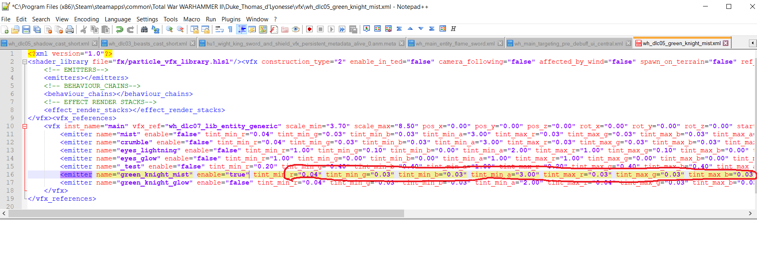Screen dimensions: 757x270
Task: Open the Language menu
Action: click(118, 19)
